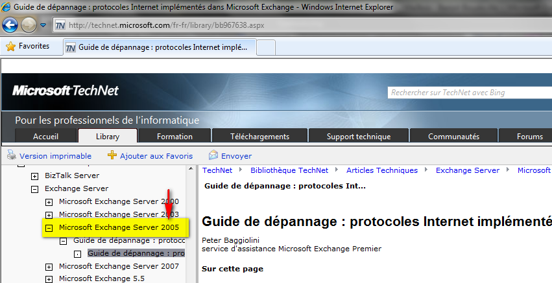This screenshot has height=283, width=552.
Task: Click the tree pane scroll-up arrow
Action: (191, 169)
